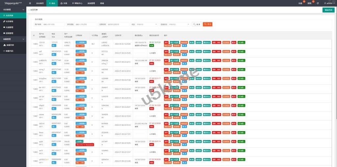Open 充值管理 in the left sidebar
Screen dimensions: 337x167
10,27
